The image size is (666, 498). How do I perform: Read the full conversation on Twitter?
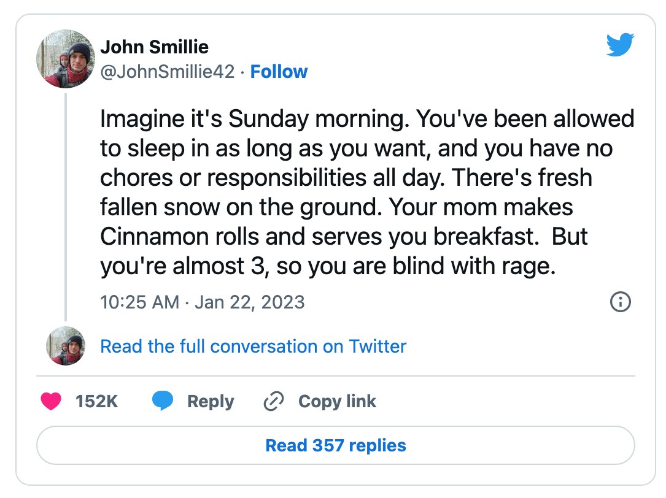tap(253, 346)
